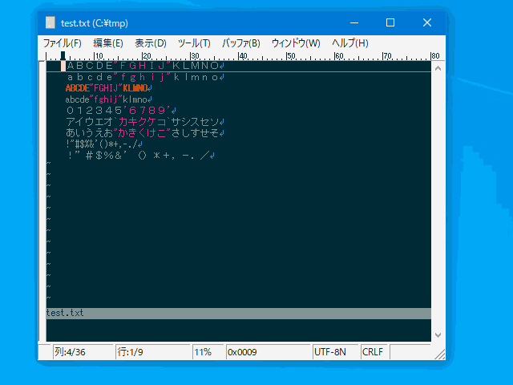The image size is (513, 385).
Task: Click the UTF-8N encoding indicator
Action: click(x=335, y=352)
